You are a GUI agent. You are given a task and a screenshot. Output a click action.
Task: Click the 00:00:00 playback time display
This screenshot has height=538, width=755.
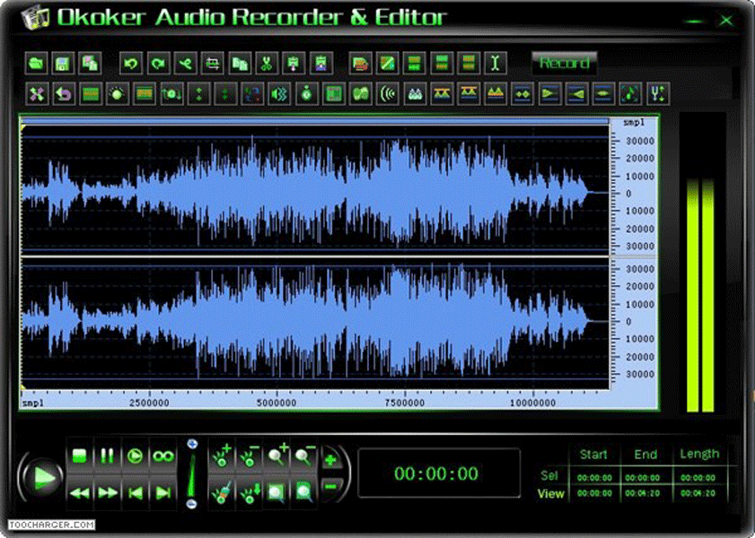click(436, 473)
